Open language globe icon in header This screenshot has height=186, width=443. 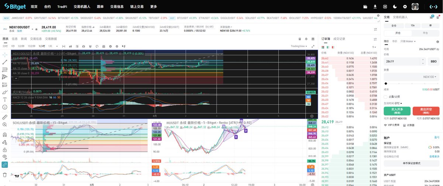pyautogui.click(x=385, y=7)
